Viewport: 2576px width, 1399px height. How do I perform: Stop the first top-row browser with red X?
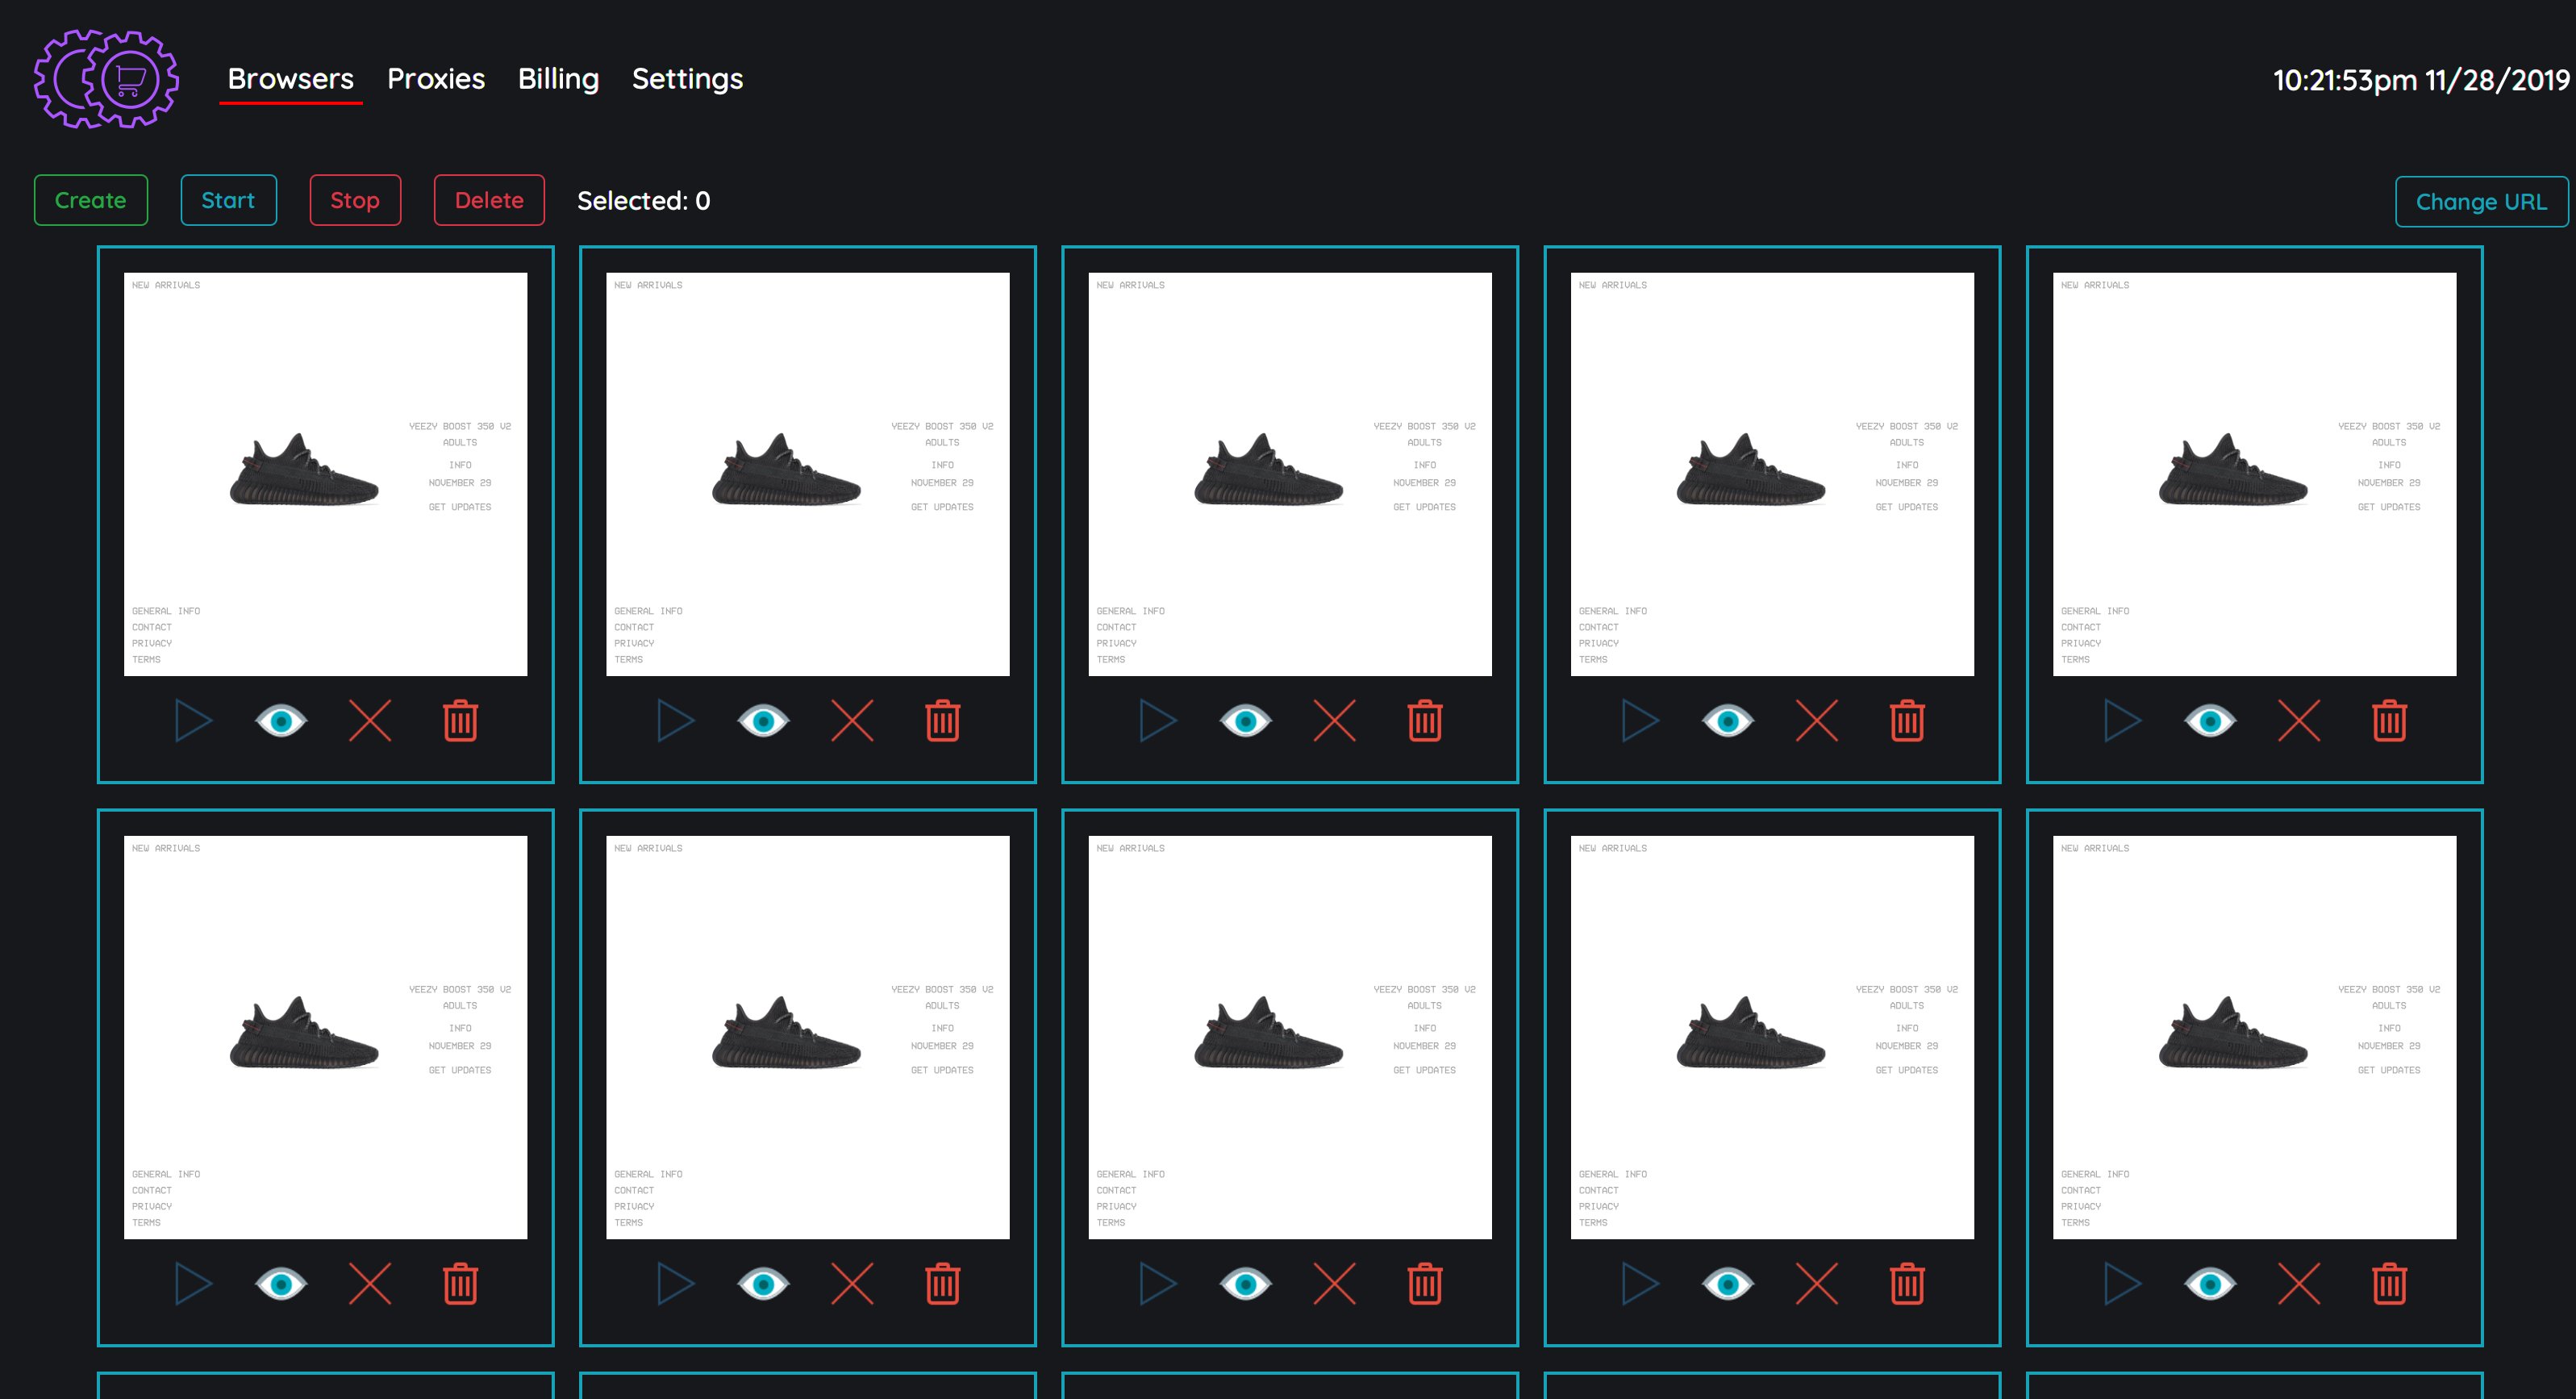pos(370,720)
